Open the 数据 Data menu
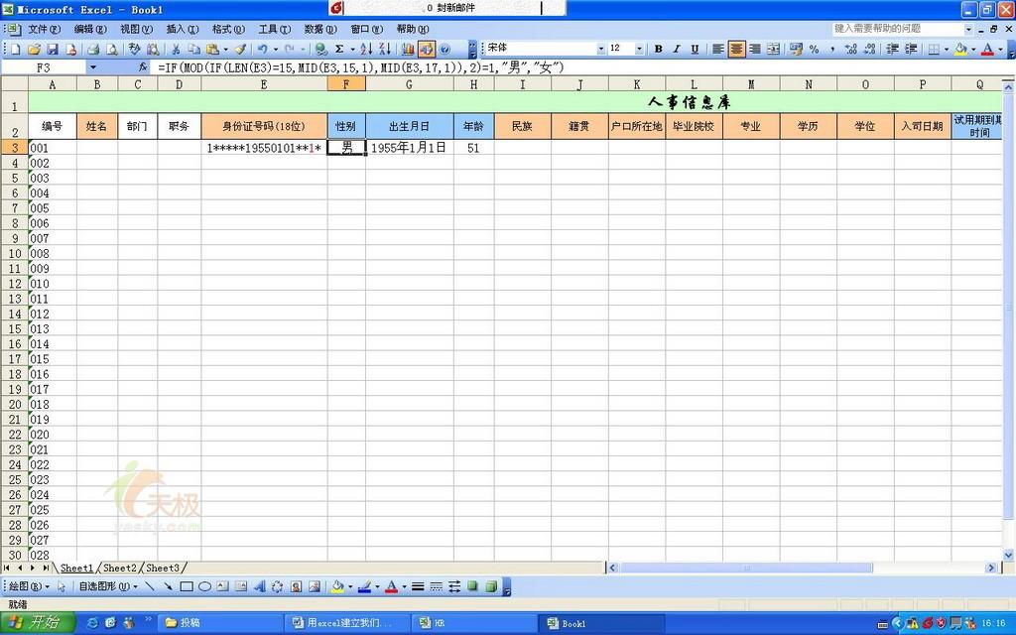 [x=320, y=29]
